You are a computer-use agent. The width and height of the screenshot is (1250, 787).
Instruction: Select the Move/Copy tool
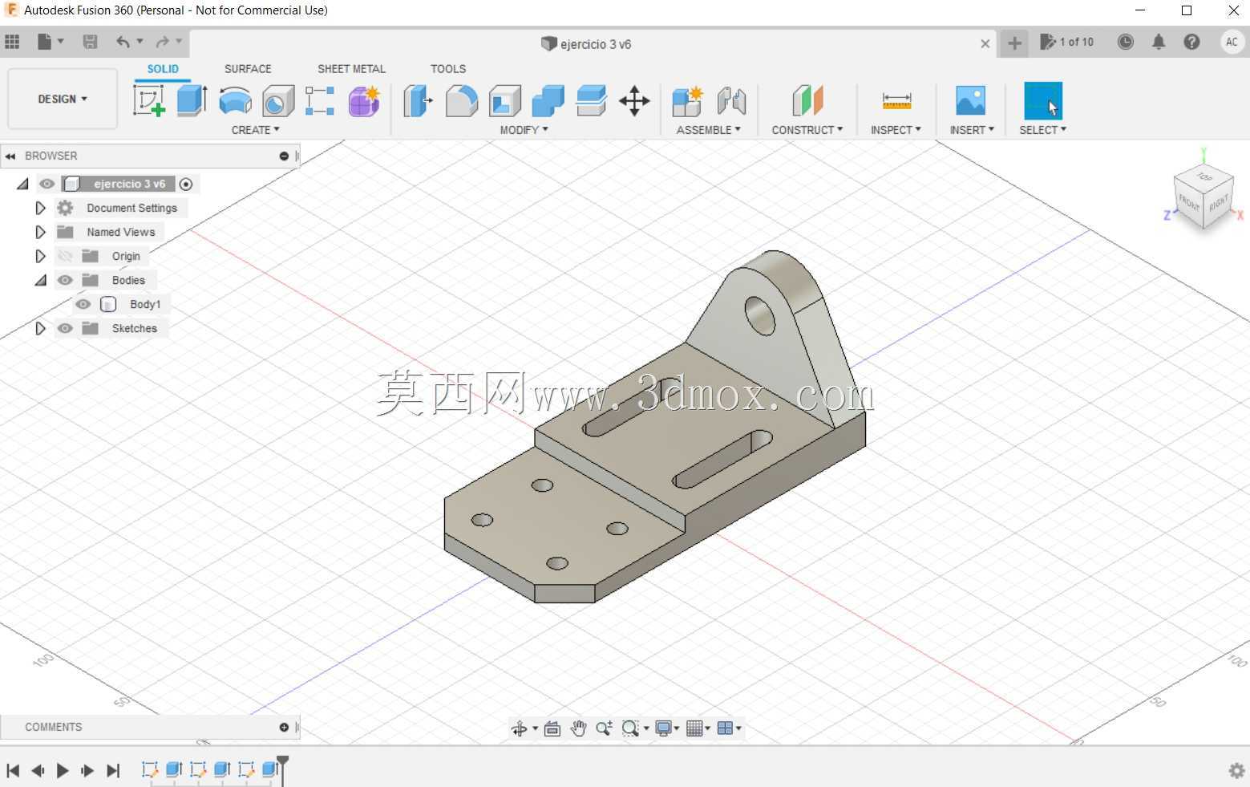coord(634,101)
